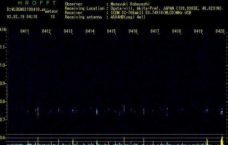Click the 0.8 kHz frequency label
This screenshot has height=145, width=228.
click(x=3, y=101)
